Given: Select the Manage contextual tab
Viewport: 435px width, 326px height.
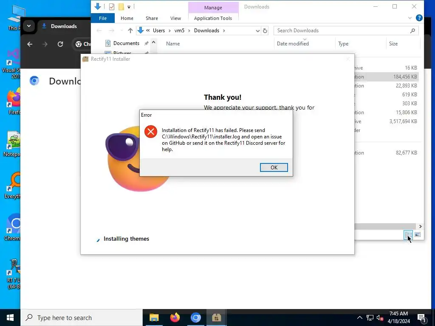Looking at the screenshot, I should (213, 8).
